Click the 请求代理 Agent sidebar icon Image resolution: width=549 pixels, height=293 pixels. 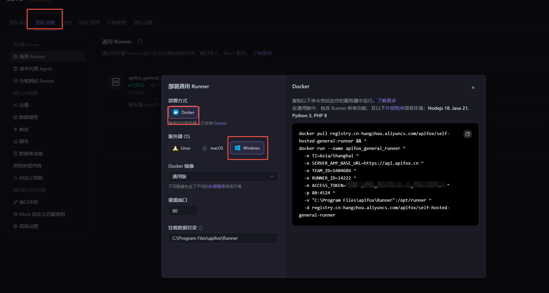point(16,69)
